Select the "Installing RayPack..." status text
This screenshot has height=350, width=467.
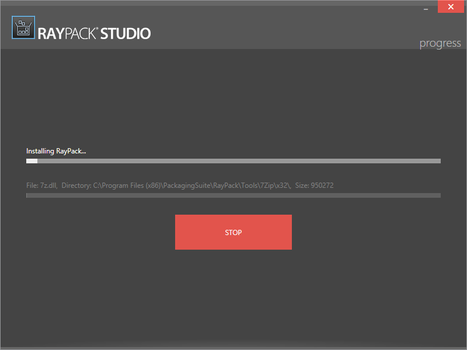point(56,151)
